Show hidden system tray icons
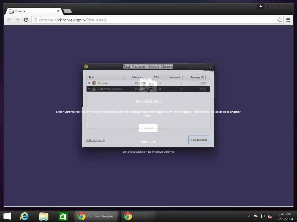This screenshot has width=297, height=222. click(x=249, y=216)
